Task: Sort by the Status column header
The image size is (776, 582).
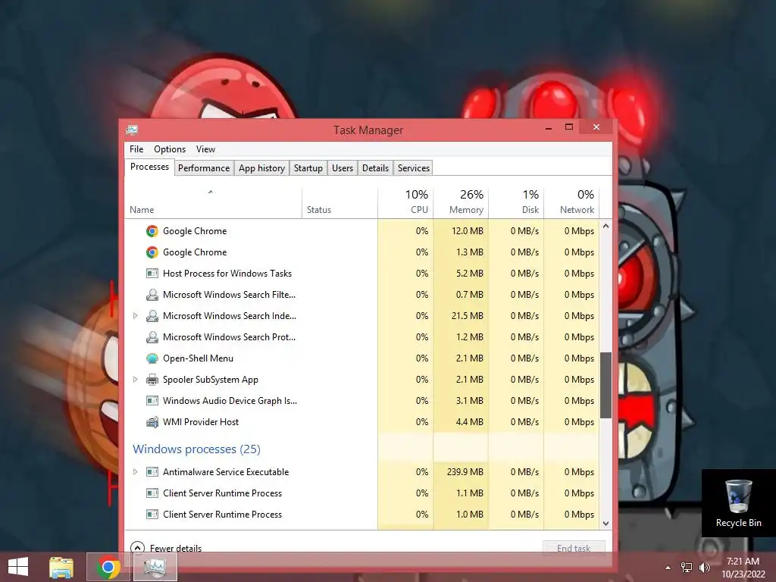Action: pyautogui.click(x=339, y=203)
